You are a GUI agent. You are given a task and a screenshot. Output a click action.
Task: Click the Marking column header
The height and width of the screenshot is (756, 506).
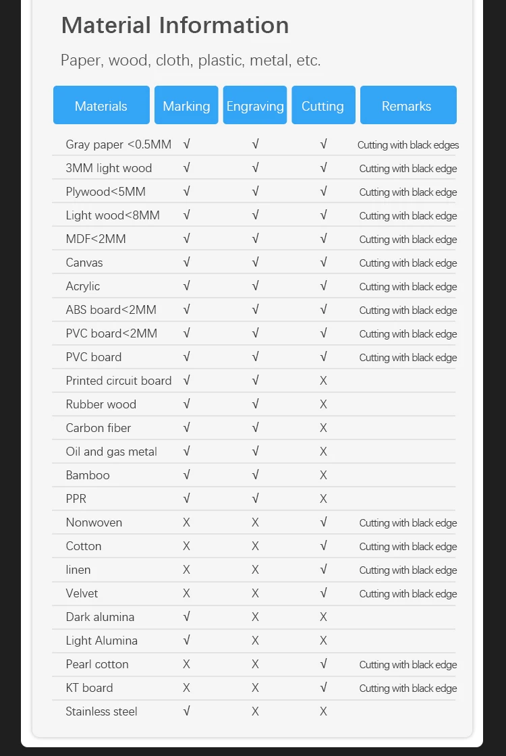pos(186,105)
